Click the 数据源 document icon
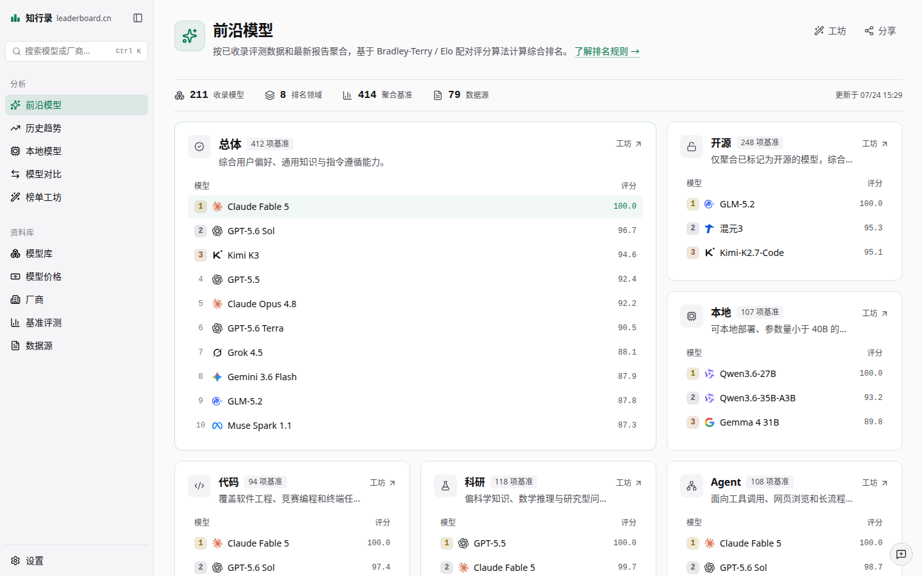Image resolution: width=923 pixels, height=576 pixels. click(15, 346)
